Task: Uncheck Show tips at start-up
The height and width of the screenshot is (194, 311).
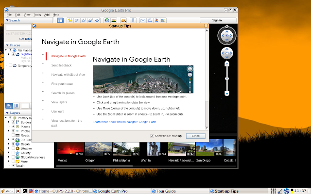Action: pyautogui.click(x=152, y=136)
